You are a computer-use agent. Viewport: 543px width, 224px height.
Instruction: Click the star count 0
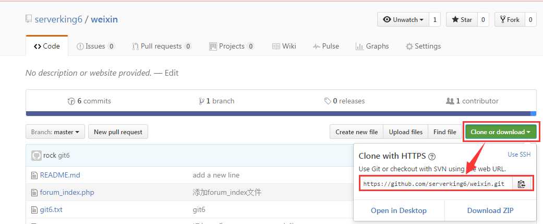click(x=483, y=20)
